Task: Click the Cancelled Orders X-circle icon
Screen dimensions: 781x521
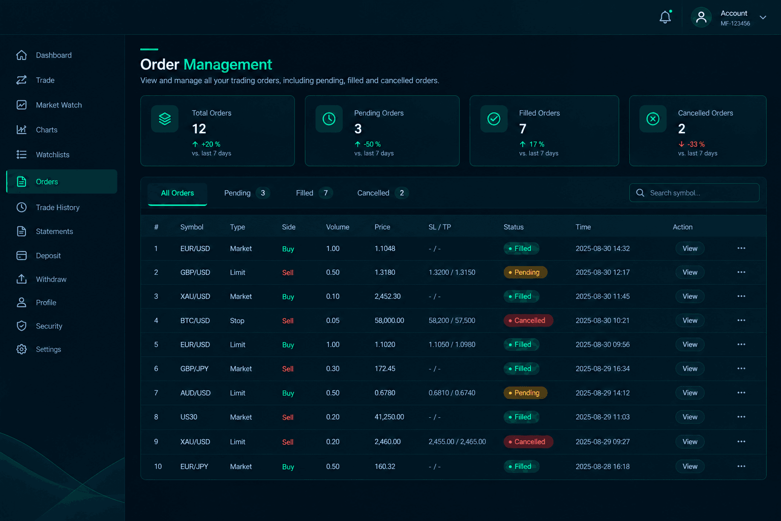Action: tap(653, 119)
